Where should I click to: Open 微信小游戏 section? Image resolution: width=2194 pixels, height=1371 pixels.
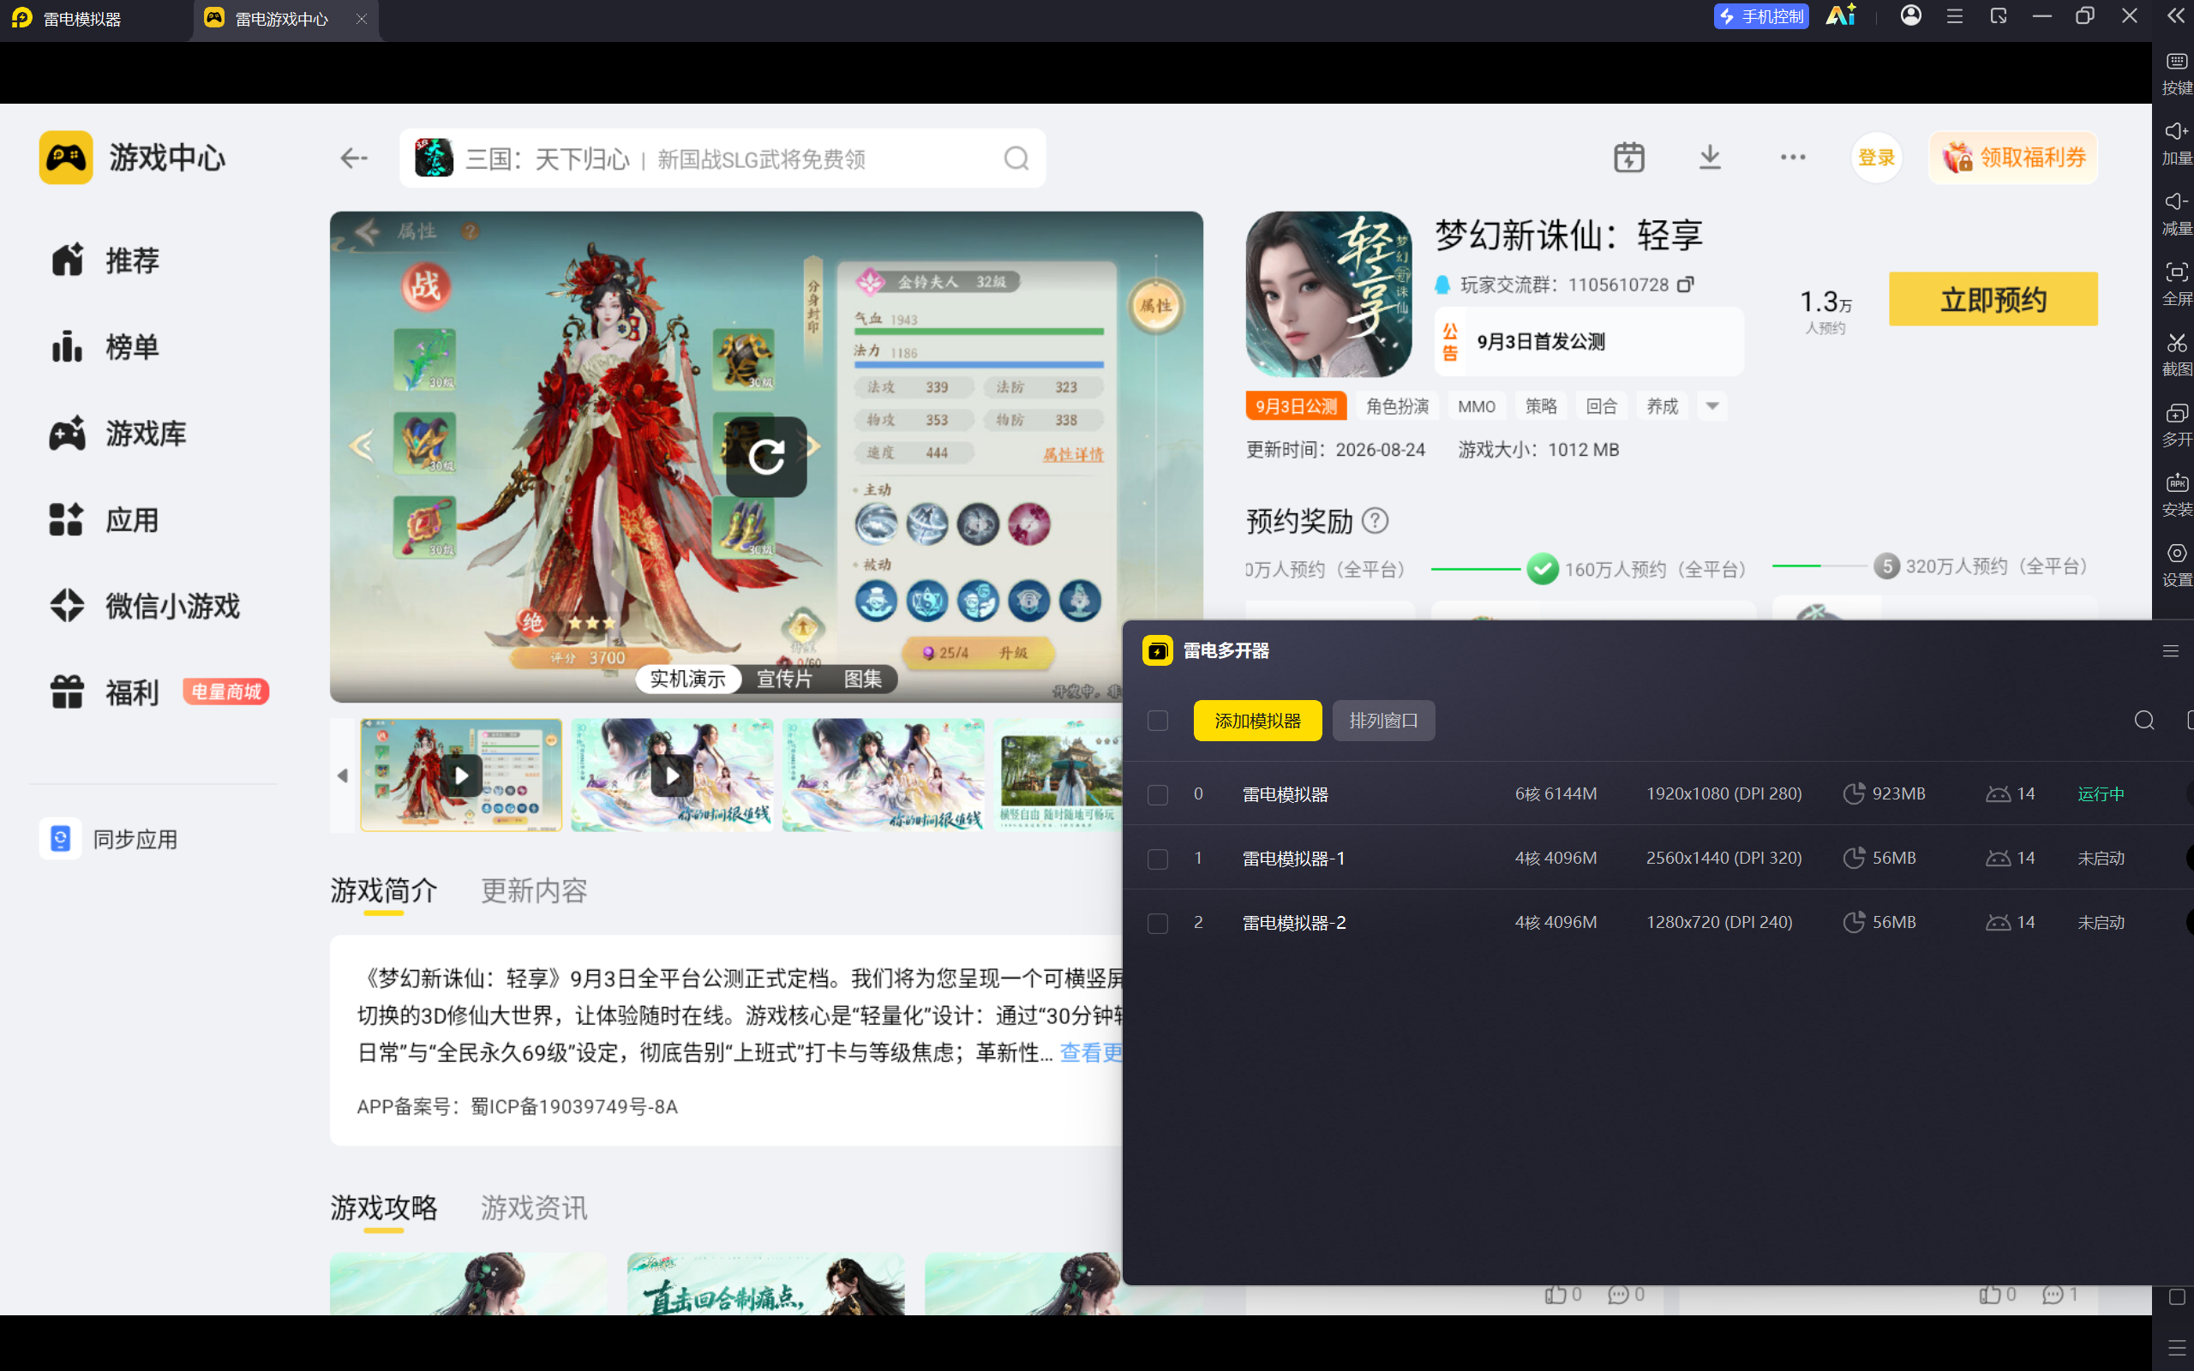(145, 606)
